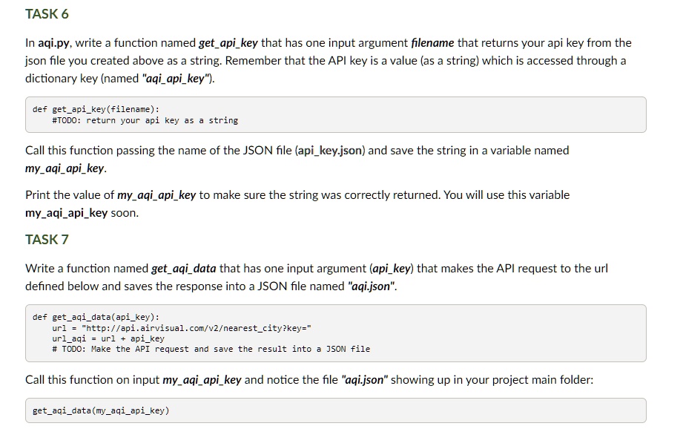Image resolution: width=683 pixels, height=429 pixels.
Task: Click the bold api_key.json file name
Action: pos(330,151)
